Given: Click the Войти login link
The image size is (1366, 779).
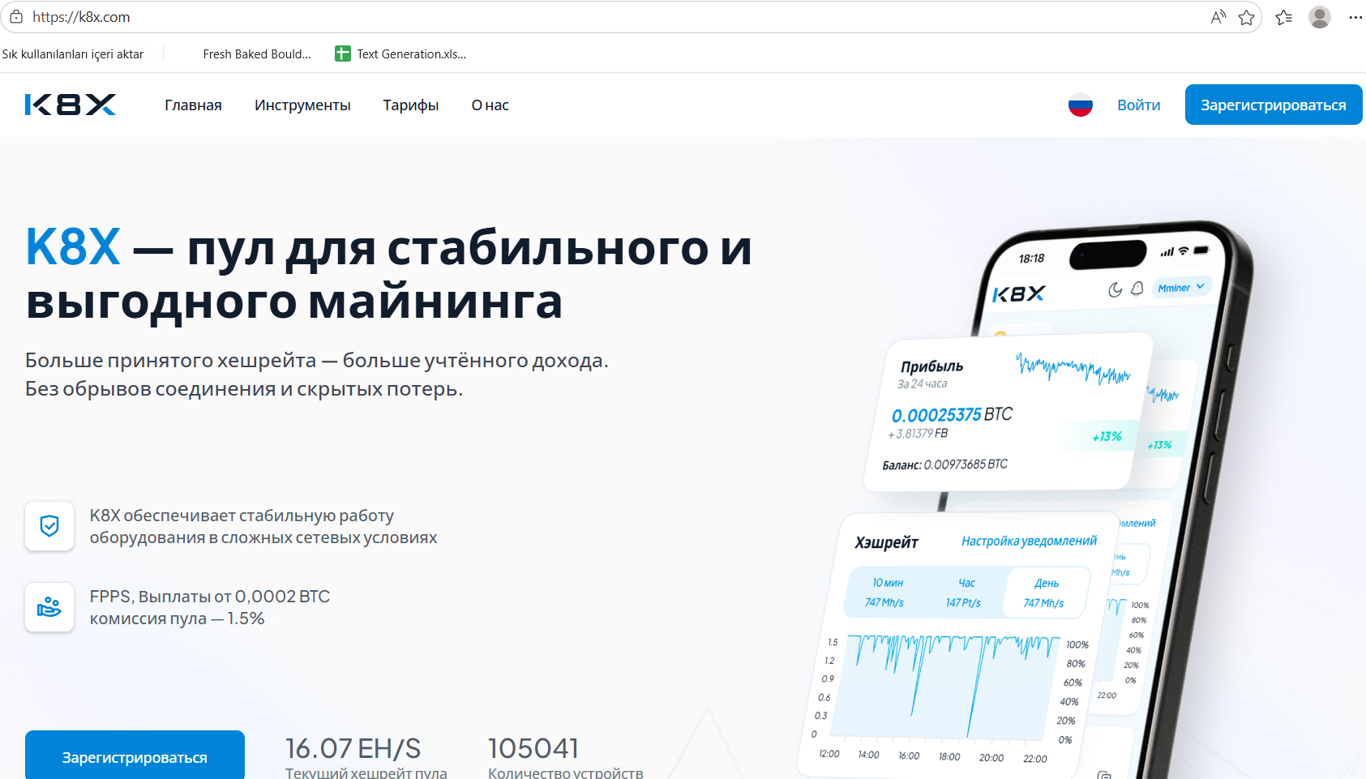Looking at the screenshot, I should (x=1139, y=105).
